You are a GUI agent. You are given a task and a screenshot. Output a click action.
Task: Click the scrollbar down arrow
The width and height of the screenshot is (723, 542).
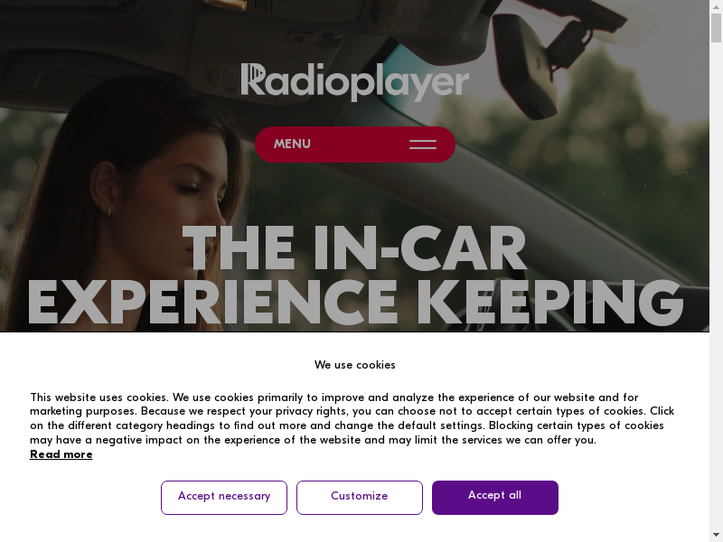[x=716, y=536]
